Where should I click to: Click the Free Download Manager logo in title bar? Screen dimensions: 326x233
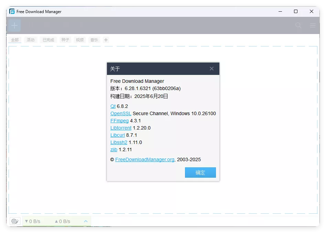[x=12, y=11]
